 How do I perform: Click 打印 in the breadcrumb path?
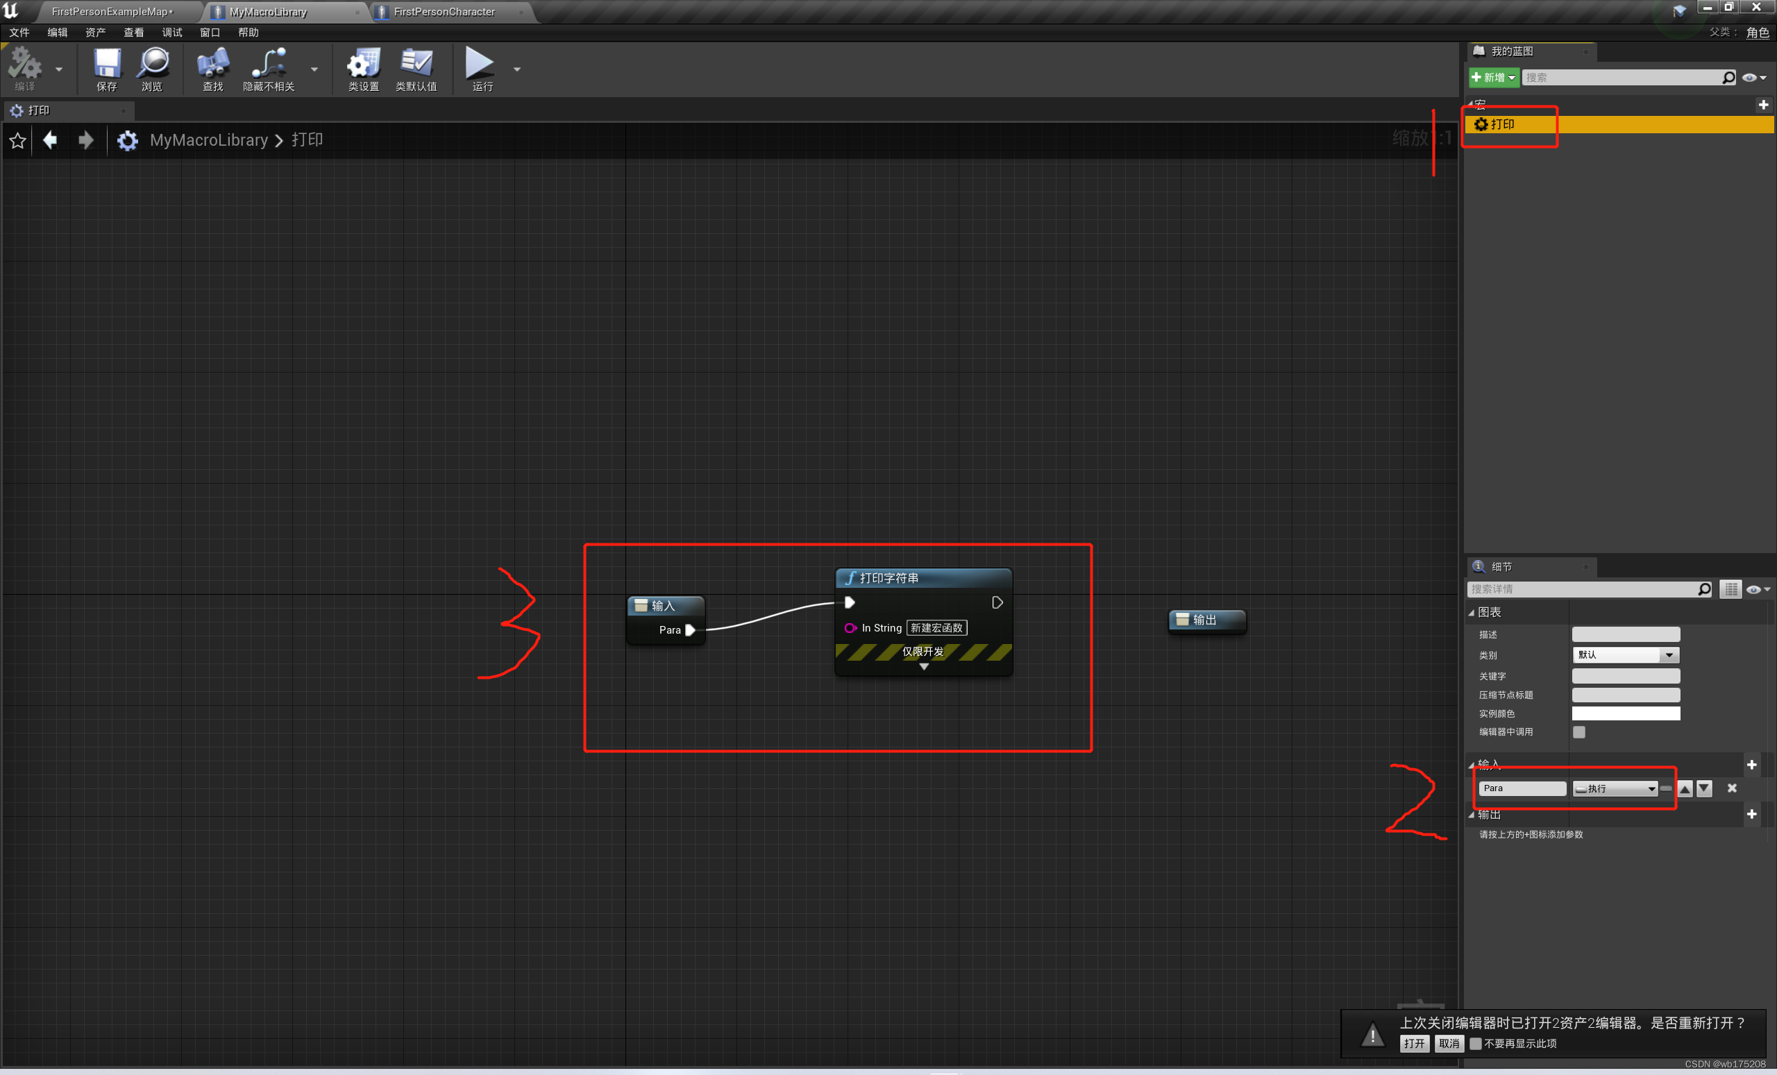(308, 140)
